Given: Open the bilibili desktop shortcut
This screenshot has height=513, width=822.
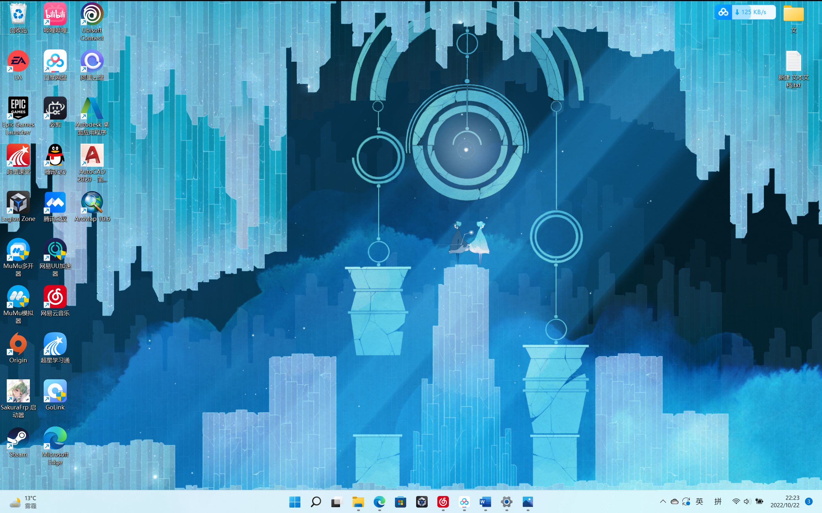Looking at the screenshot, I should [55, 15].
